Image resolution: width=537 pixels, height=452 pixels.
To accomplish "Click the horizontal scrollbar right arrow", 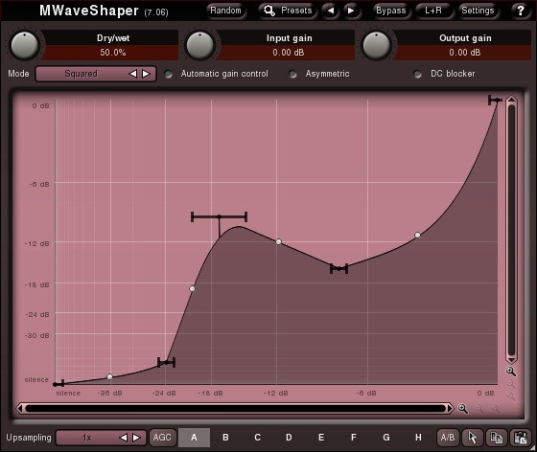I will (x=450, y=408).
